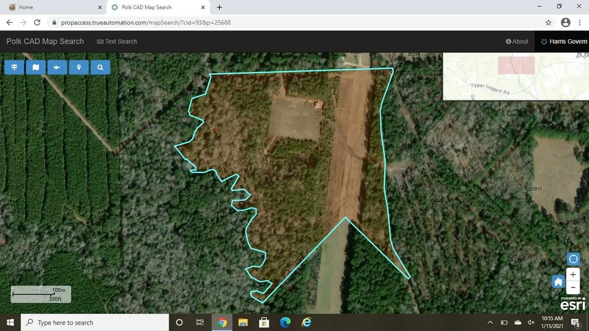Image resolution: width=589 pixels, height=331 pixels.
Task: Click the location pin marker tool
Action: 79,67
